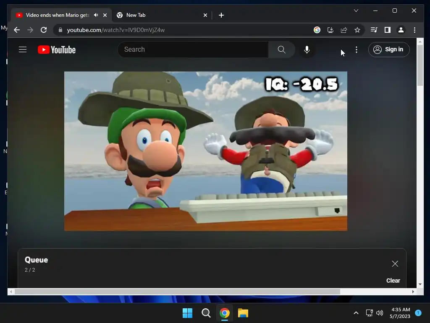The height and width of the screenshot is (323, 430).
Task: Open Chrome media controls icon
Action: pyautogui.click(x=374, y=30)
